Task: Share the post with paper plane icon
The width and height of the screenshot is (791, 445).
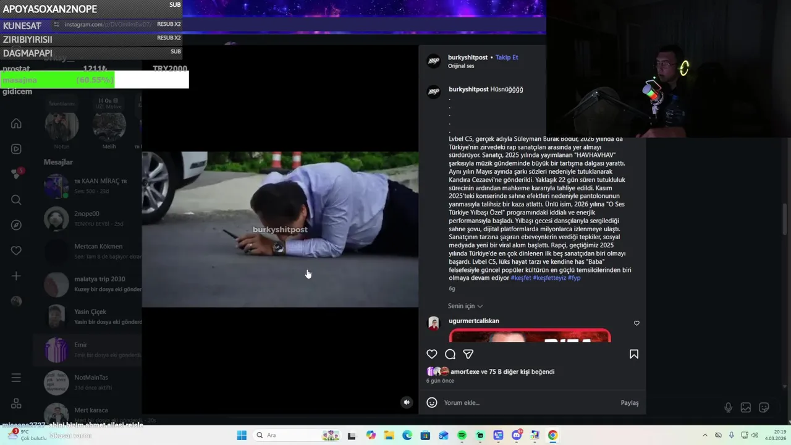Action: coord(468,354)
